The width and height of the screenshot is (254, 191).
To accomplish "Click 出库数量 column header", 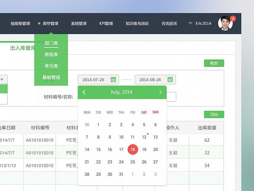I will tap(207, 128).
